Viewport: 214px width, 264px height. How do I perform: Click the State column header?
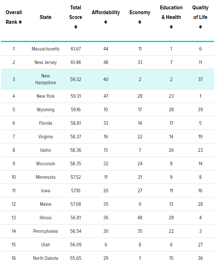(45, 17)
